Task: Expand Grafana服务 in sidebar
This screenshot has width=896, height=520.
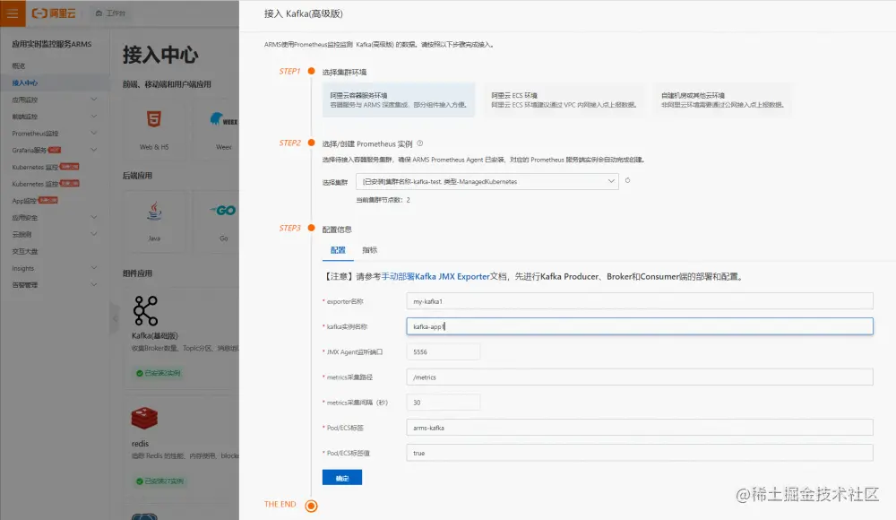Action: (x=94, y=150)
